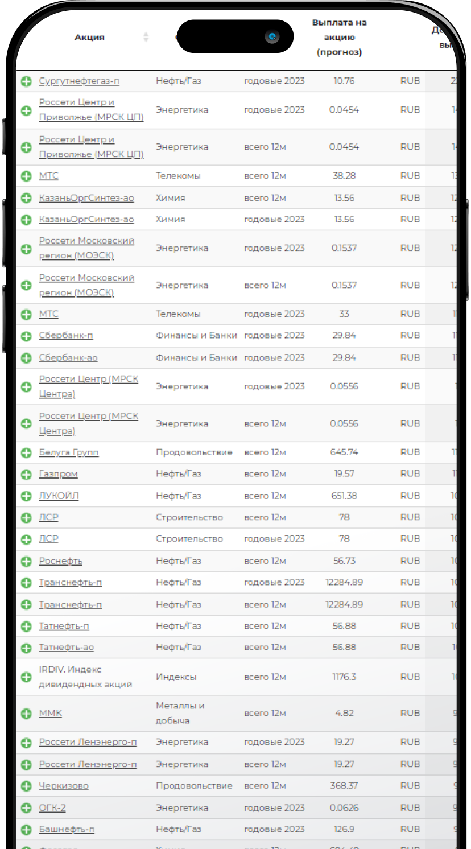
Task: Click plus icon on КазаньОргСинтез-ао годовые 2023 row
Action: point(26,220)
